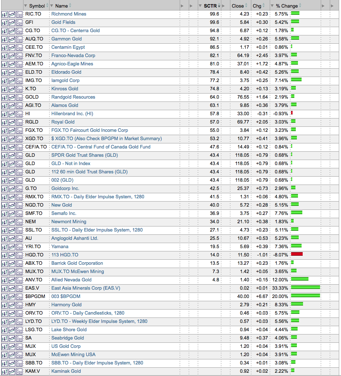Screen dimensions: 341x376
Task: Open the bar chart icon for the SA row
Action: [5, 338]
